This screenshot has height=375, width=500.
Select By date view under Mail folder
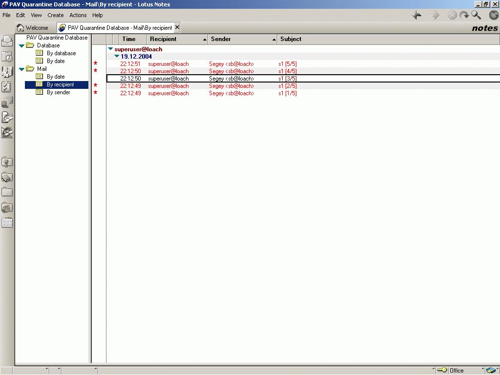point(56,77)
